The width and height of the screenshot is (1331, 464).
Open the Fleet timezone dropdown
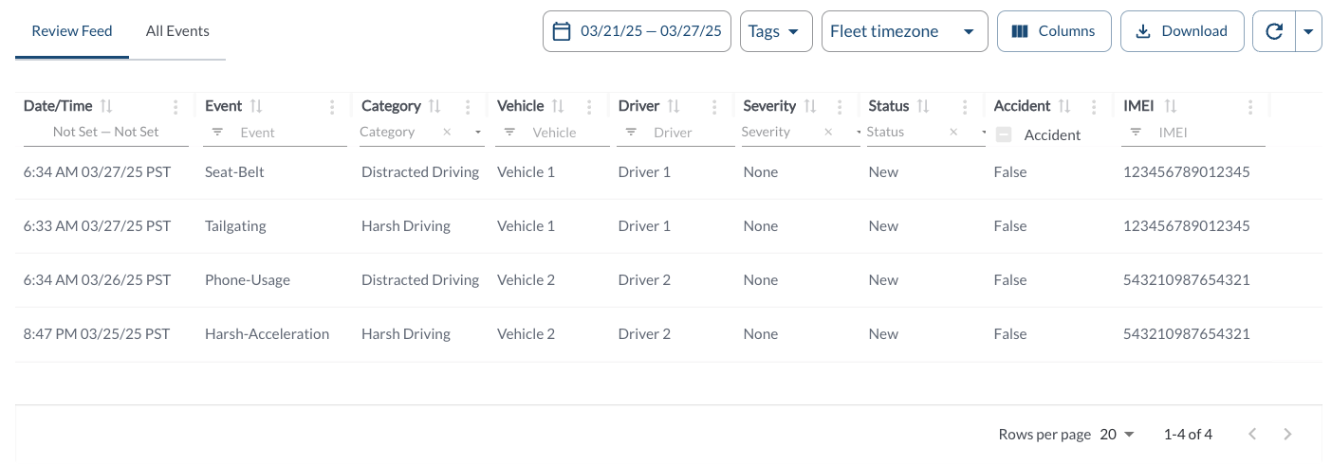coord(904,31)
